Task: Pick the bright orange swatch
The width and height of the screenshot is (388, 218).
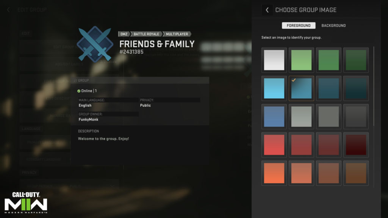Action: coord(274,173)
